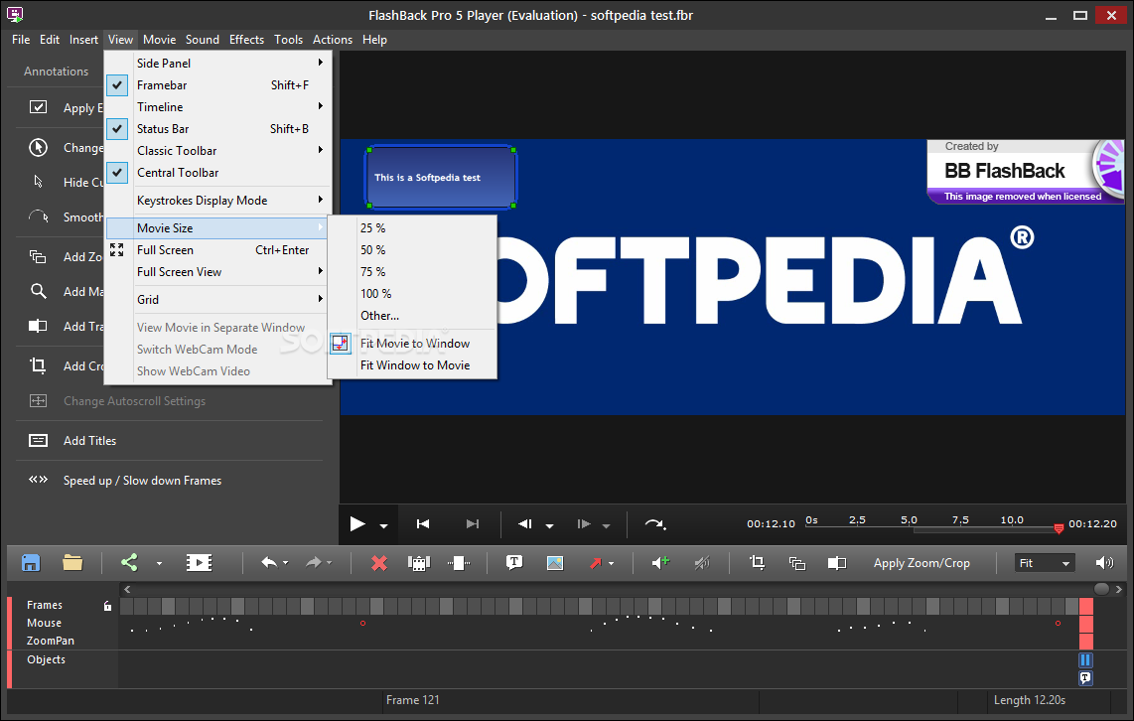The image size is (1134, 721).
Task: Open the Fit zoom dropdown
Action: pyautogui.click(x=1045, y=563)
